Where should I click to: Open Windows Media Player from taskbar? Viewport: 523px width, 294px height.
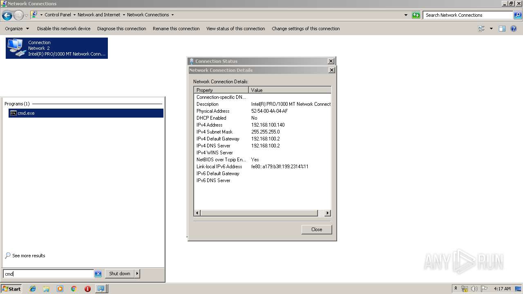tap(60, 289)
